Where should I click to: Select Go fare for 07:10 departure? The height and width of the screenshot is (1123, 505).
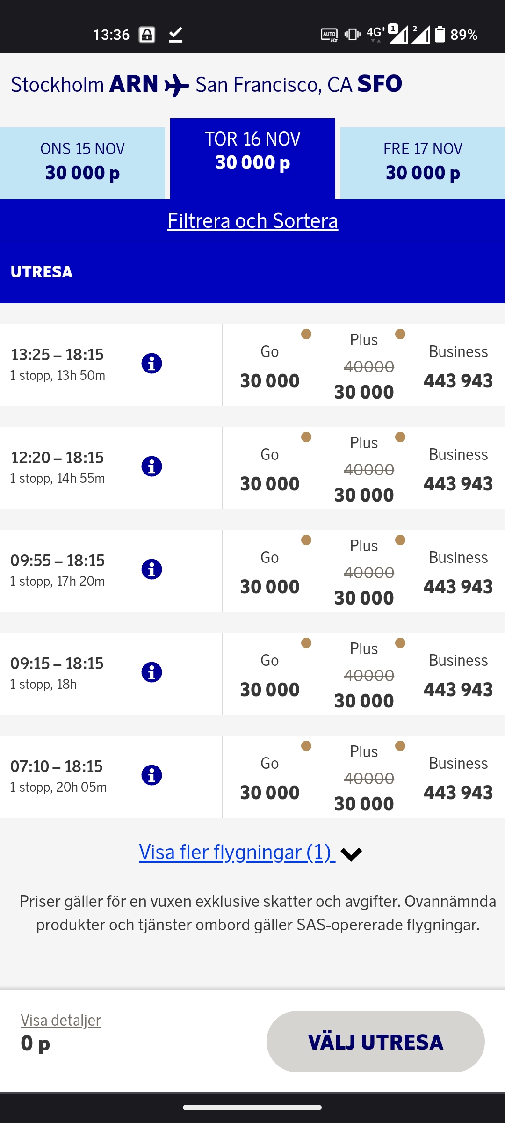[x=270, y=777]
